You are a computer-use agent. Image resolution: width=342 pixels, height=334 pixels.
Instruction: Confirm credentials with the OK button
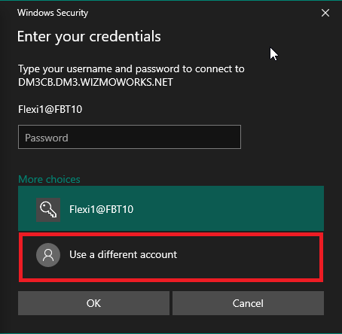[93, 303]
